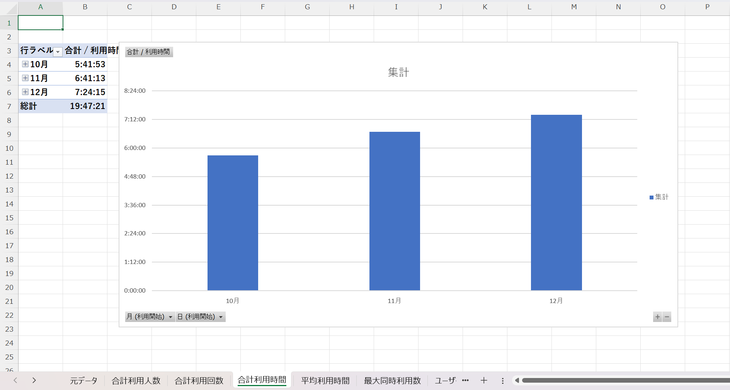The height and width of the screenshot is (390, 730).
Task: Select the 12月 bar in the chart
Action: (556, 203)
